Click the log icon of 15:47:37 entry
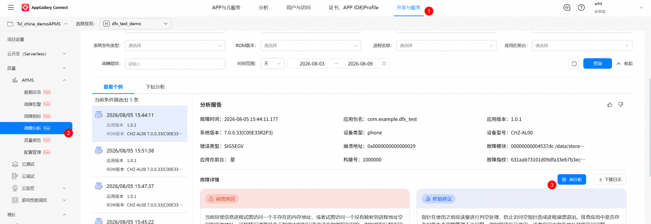Screen dimensions: 651x224 [99, 186]
